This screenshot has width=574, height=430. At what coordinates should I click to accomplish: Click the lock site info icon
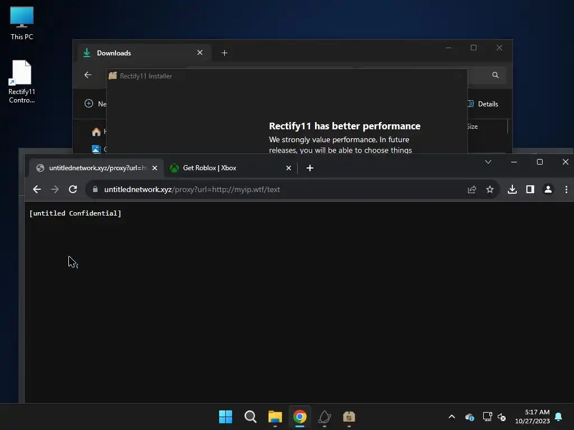pyautogui.click(x=95, y=189)
